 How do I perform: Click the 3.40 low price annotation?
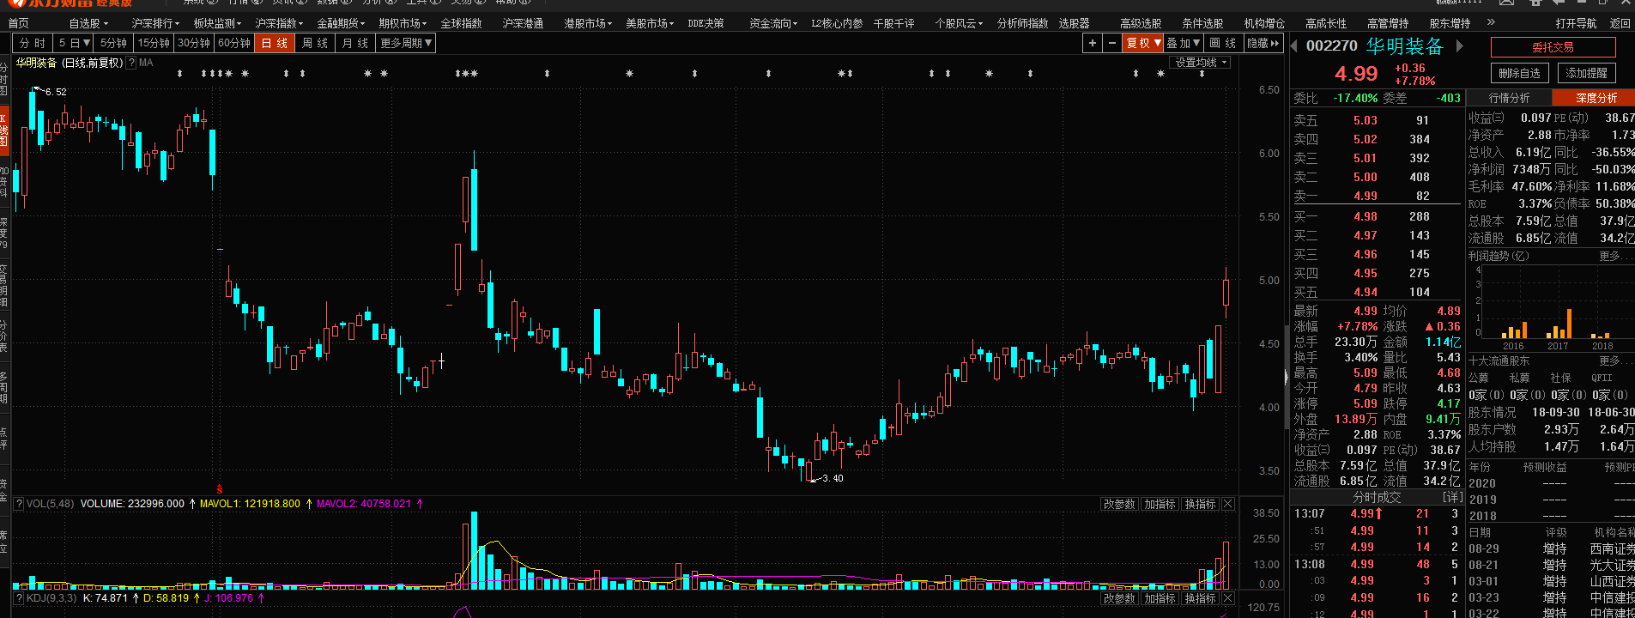[x=833, y=478]
